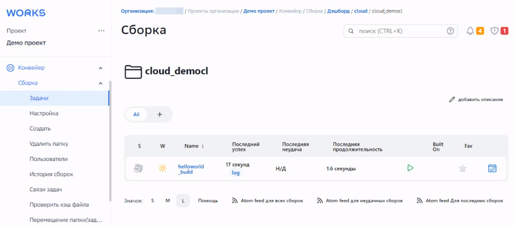Click the search help question mark icon
Screen dimensions: 515x227
(x=450, y=31)
